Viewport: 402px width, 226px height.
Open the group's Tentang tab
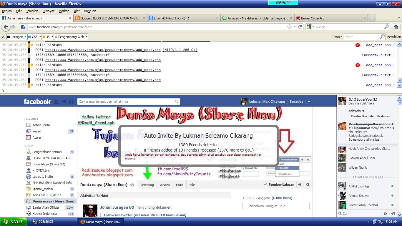click(x=147, y=185)
